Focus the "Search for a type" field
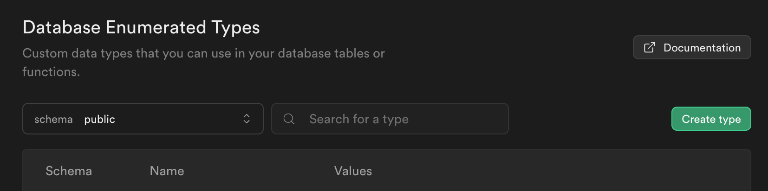This screenshot has width=768, height=191. pos(390,119)
